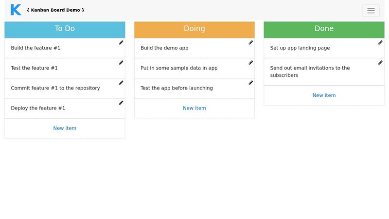The image size is (389, 219).
Task: Add New item in To Do column
Action: 65,128
